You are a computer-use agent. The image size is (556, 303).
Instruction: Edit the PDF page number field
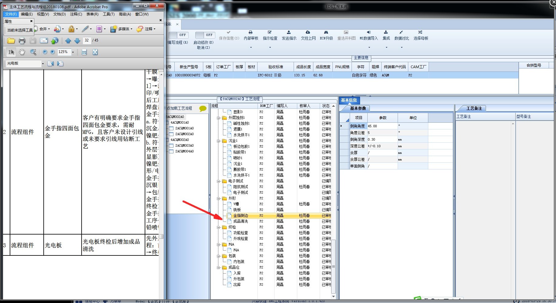pos(87,40)
